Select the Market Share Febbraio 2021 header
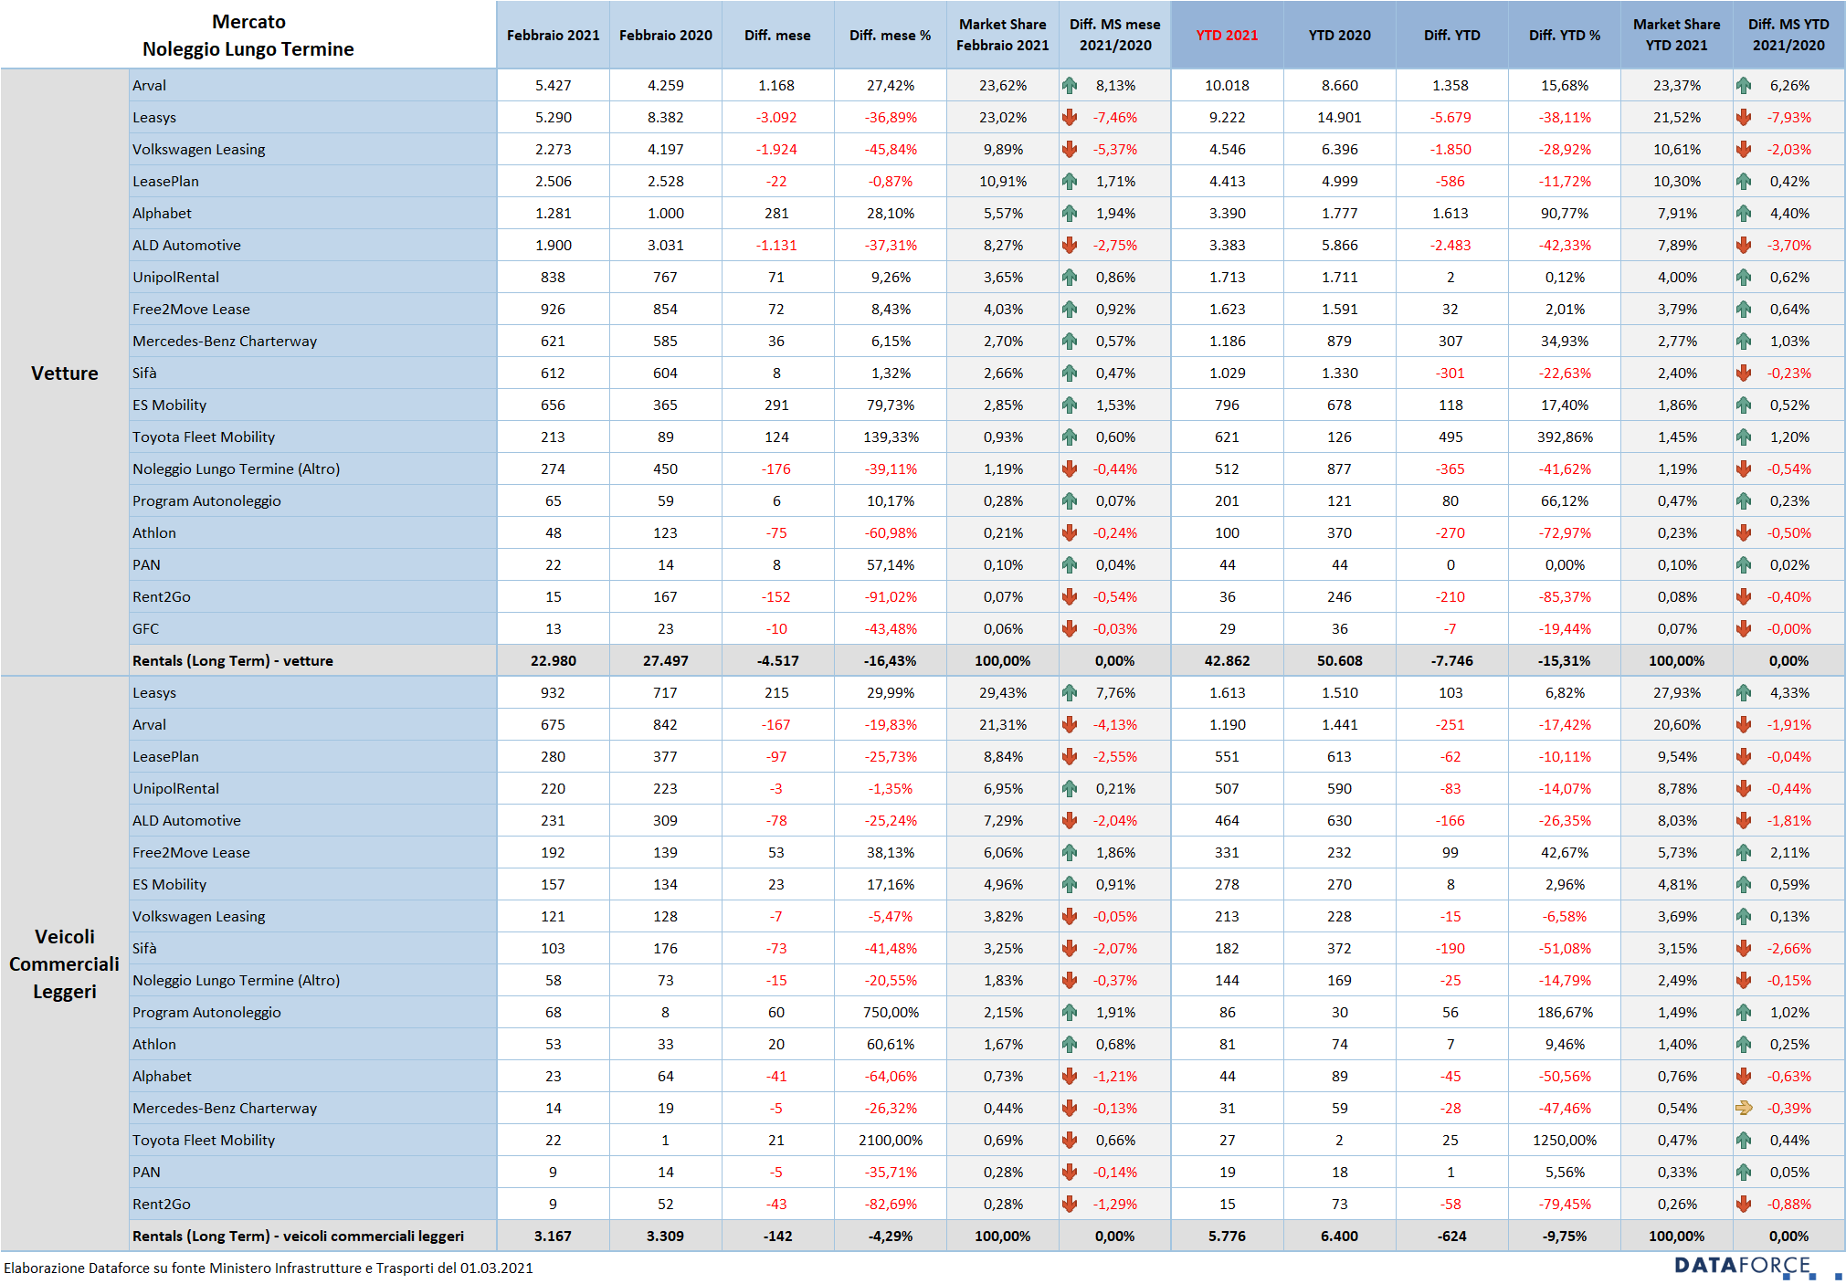 click(1003, 35)
